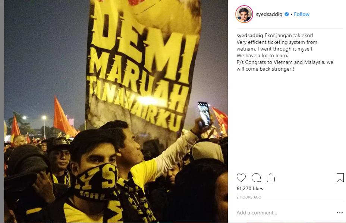This screenshot has height=223, width=346.
Task: Like the post with the heart icon
Action: (x=241, y=178)
